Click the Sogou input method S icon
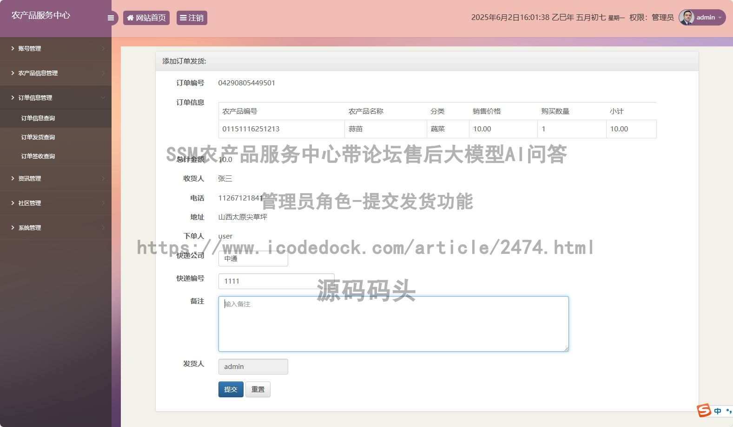This screenshot has height=427, width=733. pyautogui.click(x=704, y=410)
